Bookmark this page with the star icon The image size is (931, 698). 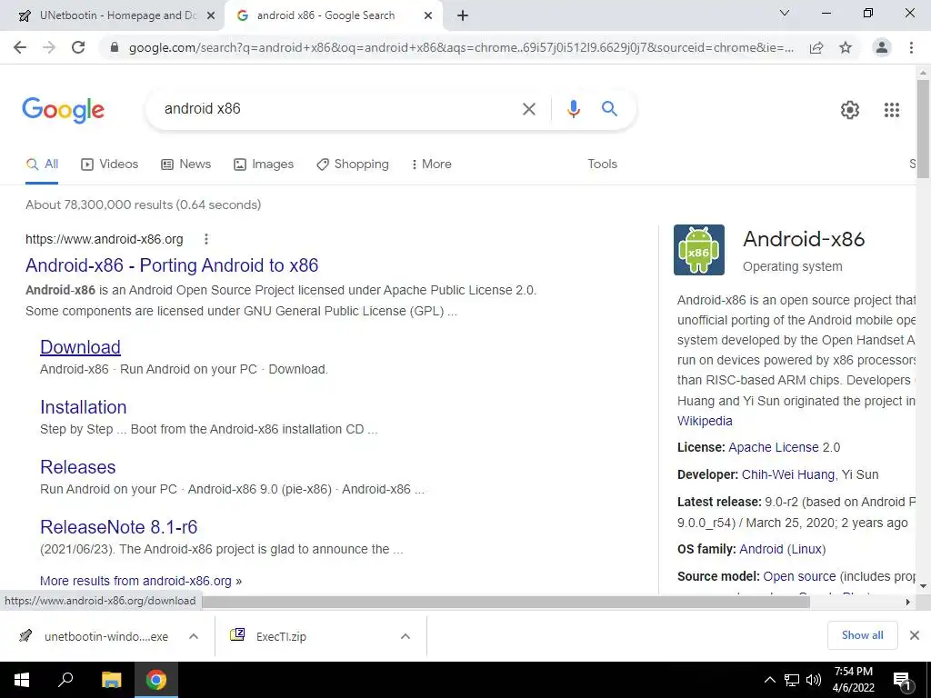click(846, 47)
